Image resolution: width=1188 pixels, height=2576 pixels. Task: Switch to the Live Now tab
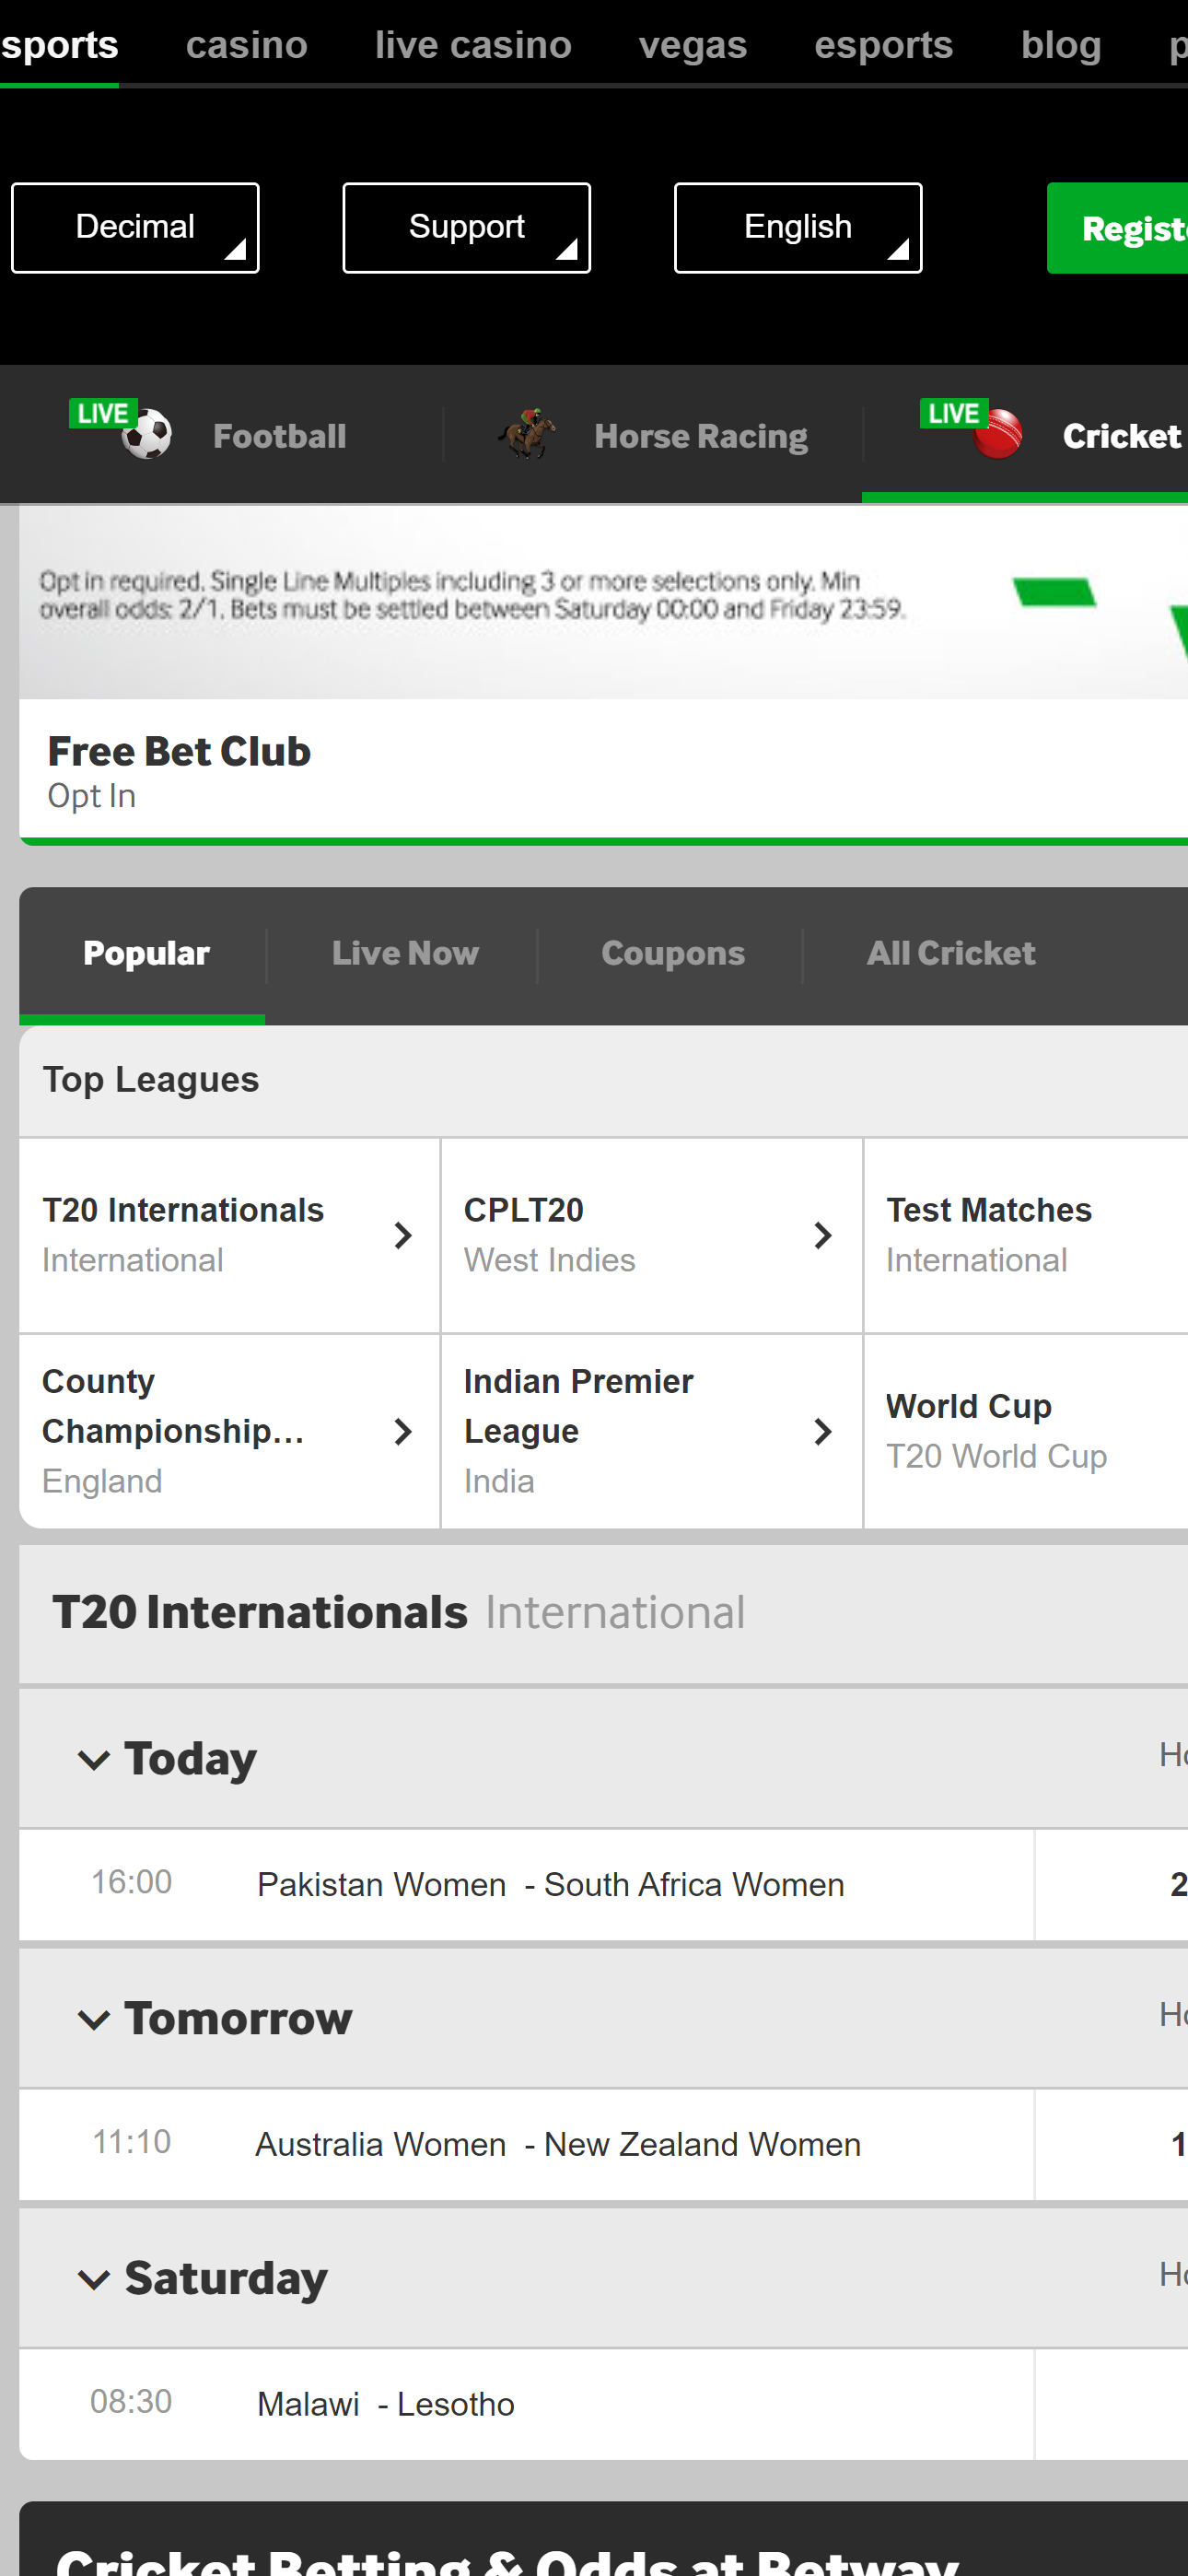(404, 953)
